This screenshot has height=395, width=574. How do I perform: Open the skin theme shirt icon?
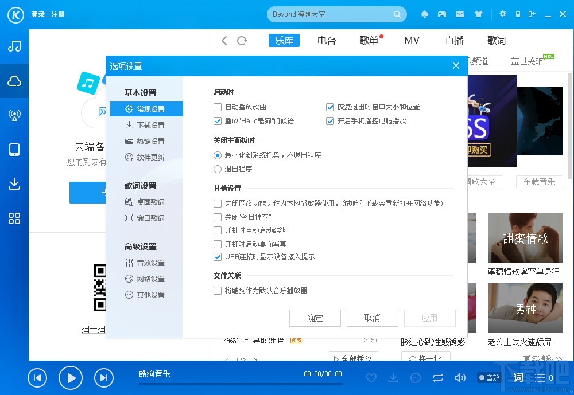click(478, 14)
